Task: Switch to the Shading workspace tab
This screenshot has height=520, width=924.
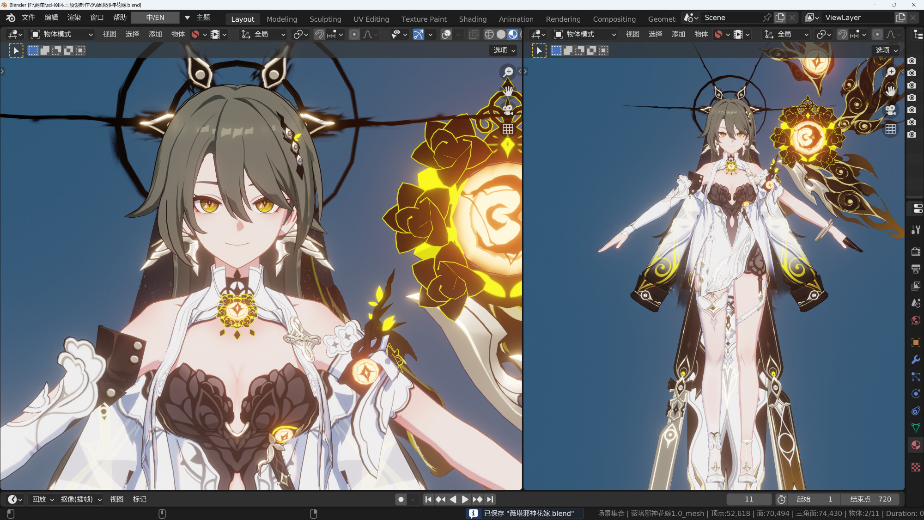Action: tap(472, 19)
